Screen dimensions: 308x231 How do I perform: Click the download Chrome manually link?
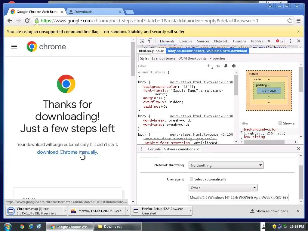tap(67, 152)
